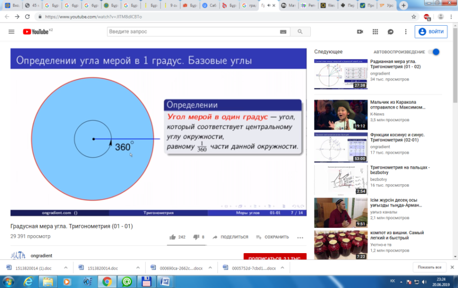The height and width of the screenshot is (288, 458).
Task: Switch to the 'files' browser tab
Action: tap(328, 5)
